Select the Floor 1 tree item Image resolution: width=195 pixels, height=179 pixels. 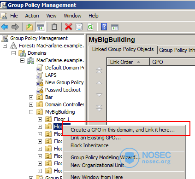click(x=62, y=119)
